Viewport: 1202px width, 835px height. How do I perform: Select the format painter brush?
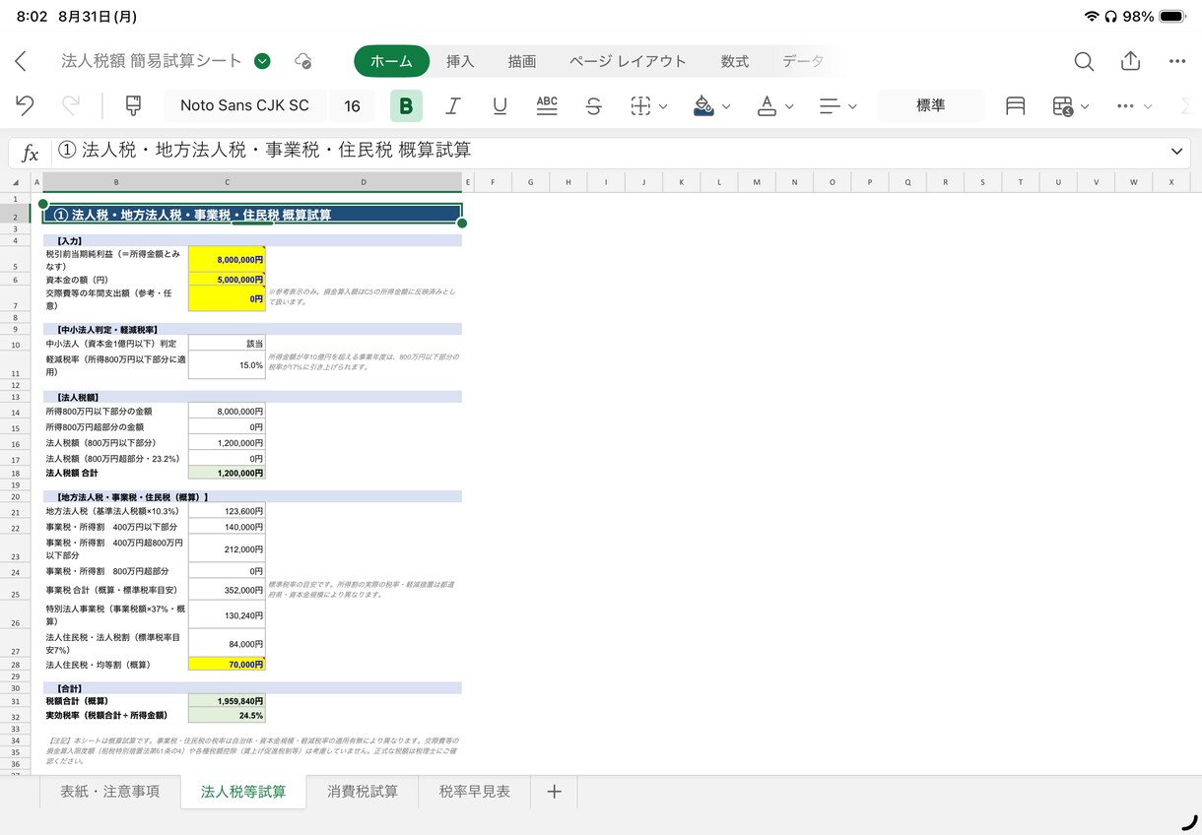pos(134,105)
